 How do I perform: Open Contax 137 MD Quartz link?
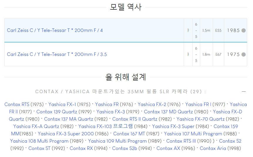pos(168,112)
